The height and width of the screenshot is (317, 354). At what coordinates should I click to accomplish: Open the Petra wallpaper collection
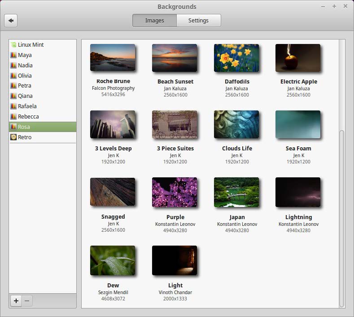[25, 86]
